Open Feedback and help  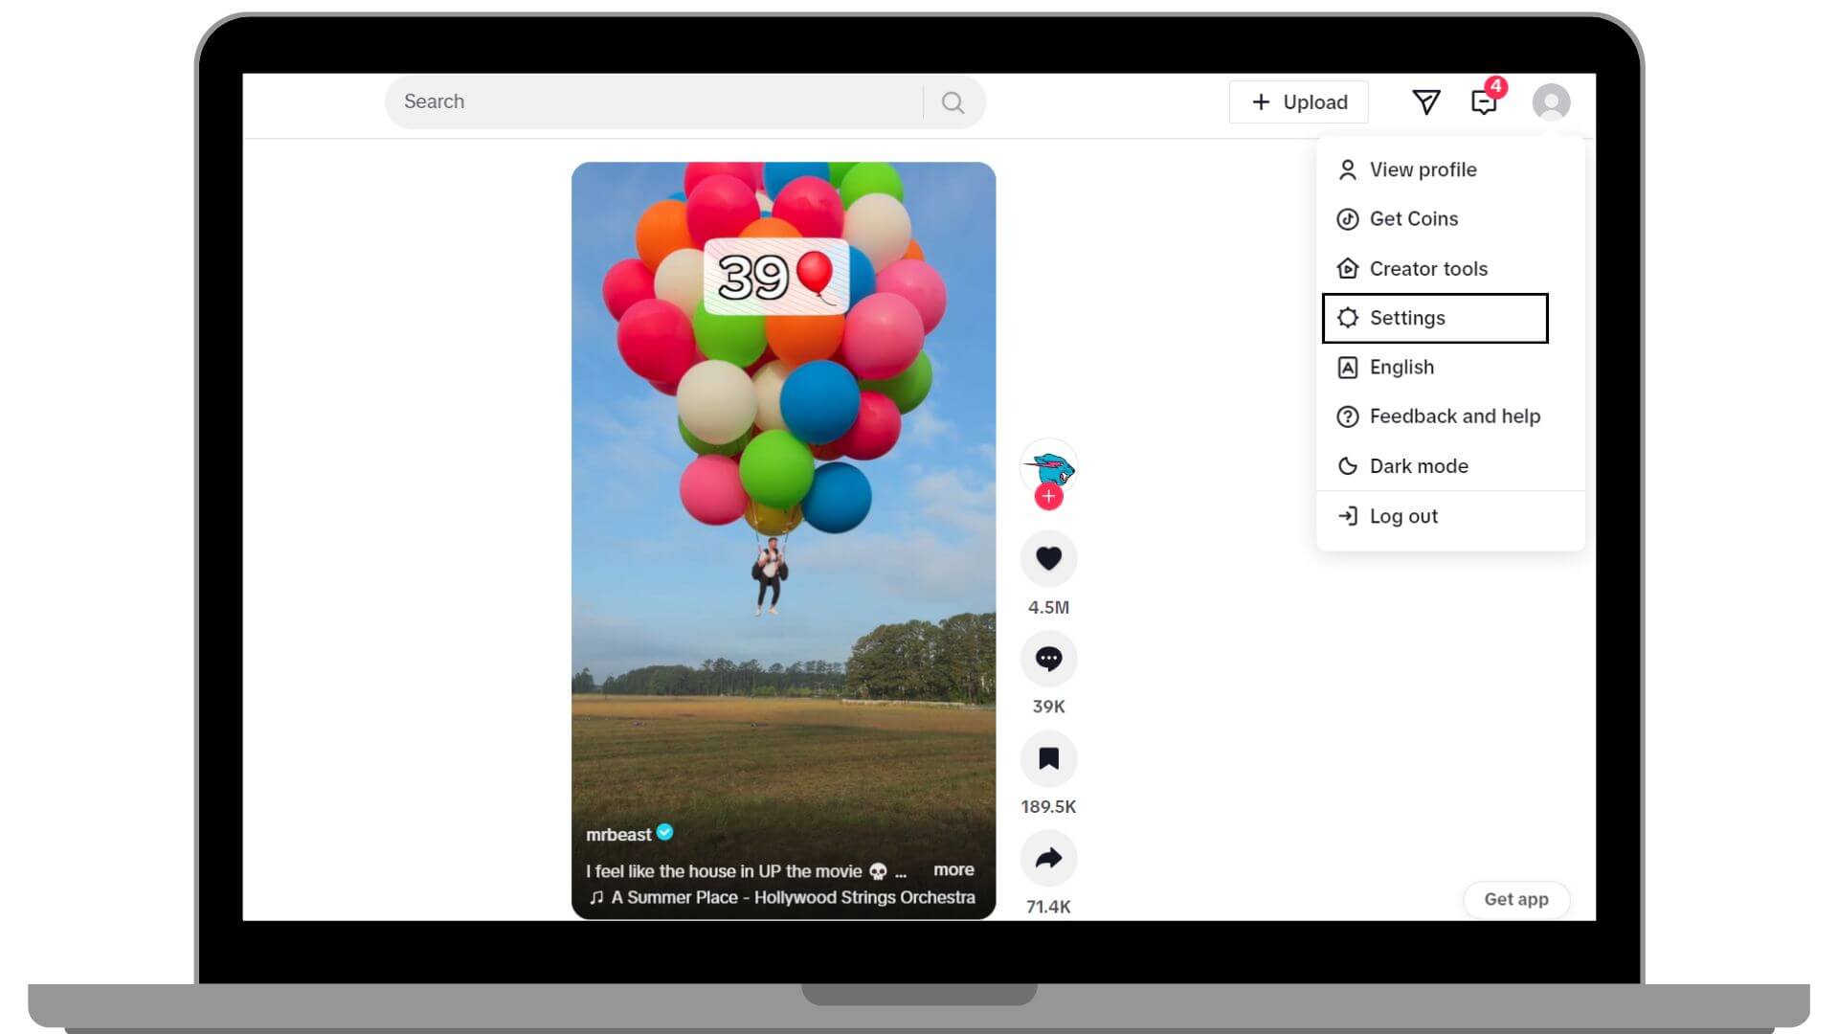tap(1450, 416)
